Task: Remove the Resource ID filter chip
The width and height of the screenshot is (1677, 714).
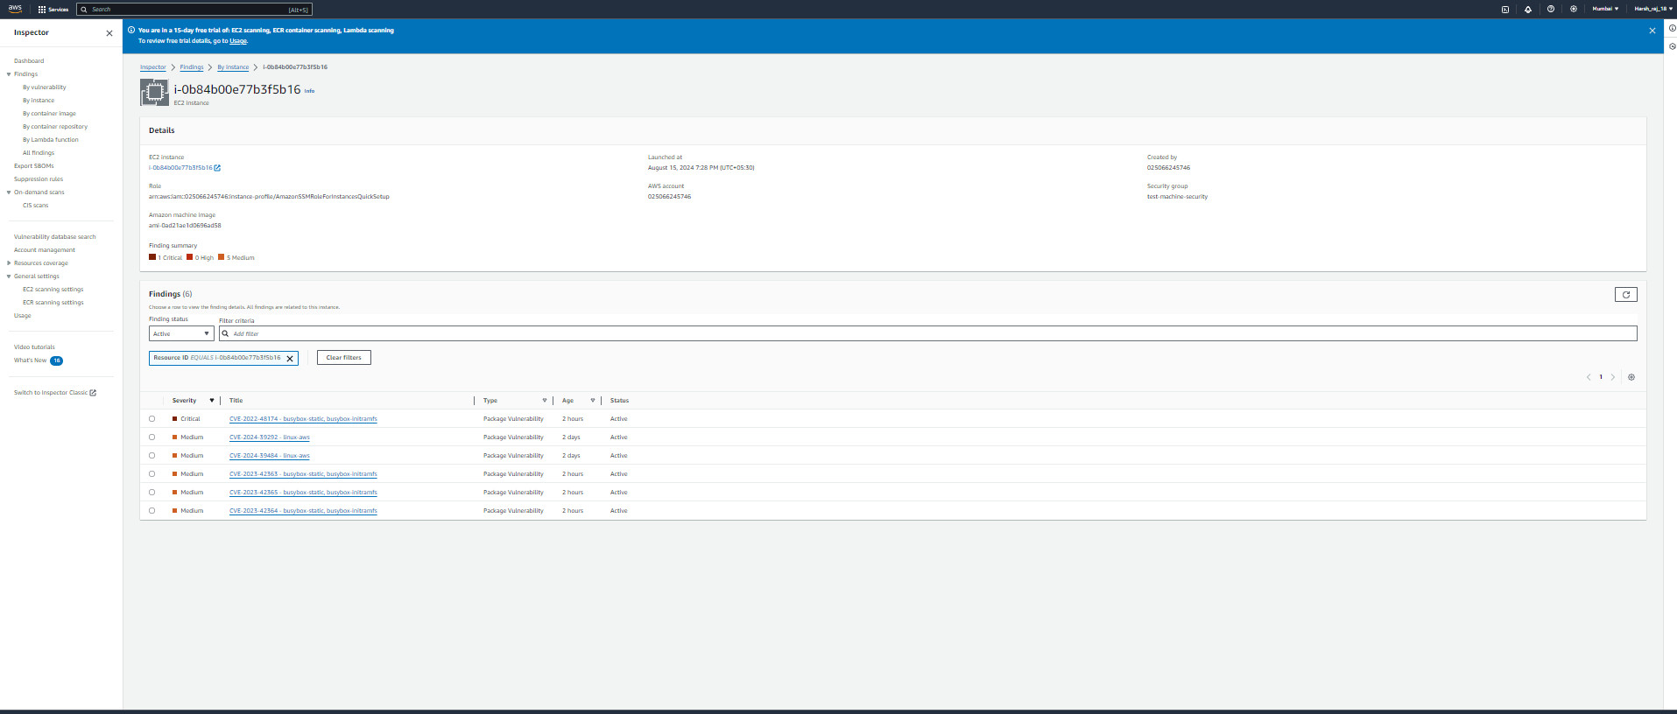Action: click(290, 358)
